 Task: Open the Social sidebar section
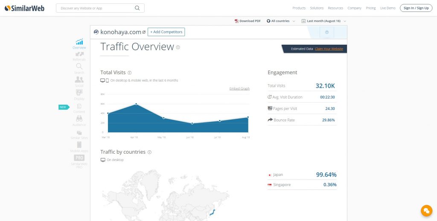[79, 82]
